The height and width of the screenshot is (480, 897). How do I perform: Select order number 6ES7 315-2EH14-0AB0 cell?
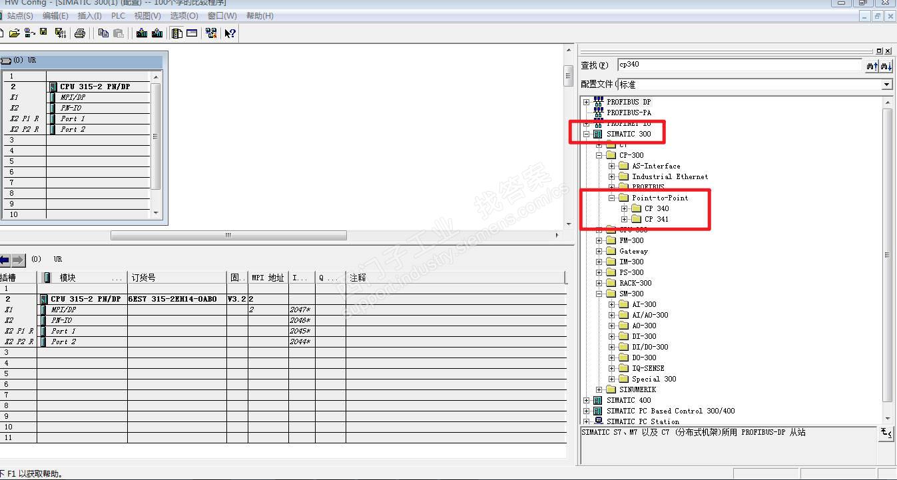177,299
